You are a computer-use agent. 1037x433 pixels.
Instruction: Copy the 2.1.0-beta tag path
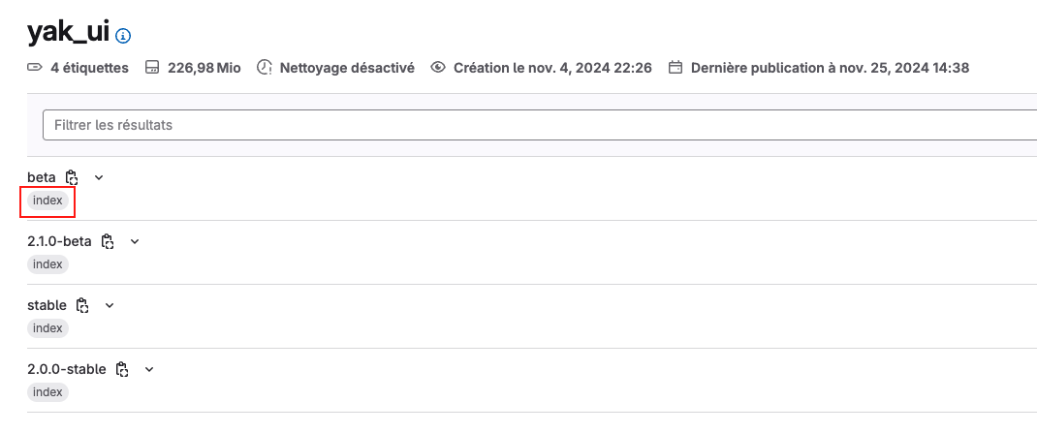[108, 241]
